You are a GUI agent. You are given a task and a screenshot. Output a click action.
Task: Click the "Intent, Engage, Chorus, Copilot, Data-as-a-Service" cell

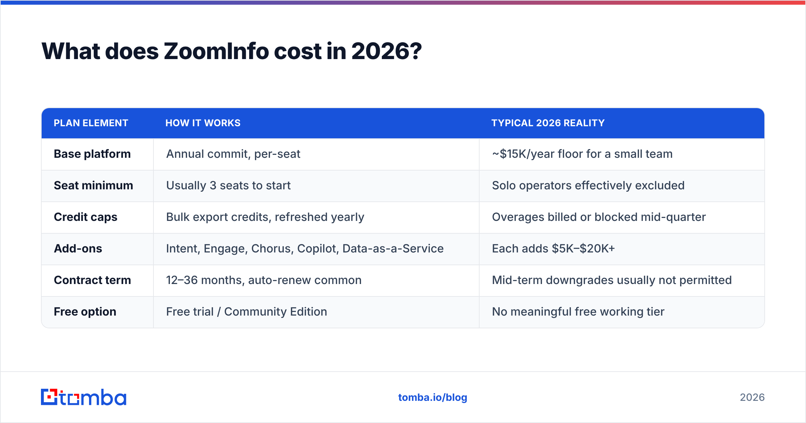(316, 249)
